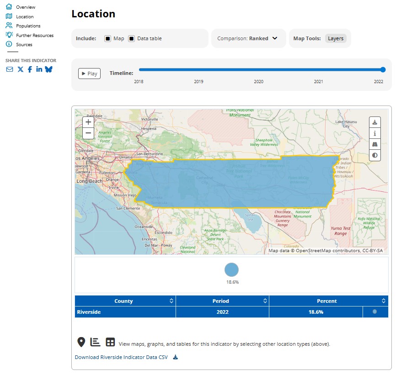The width and height of the screenshot is (401, 375).
Task: Toggle the Data table checkbox
Action: point(131,39)
